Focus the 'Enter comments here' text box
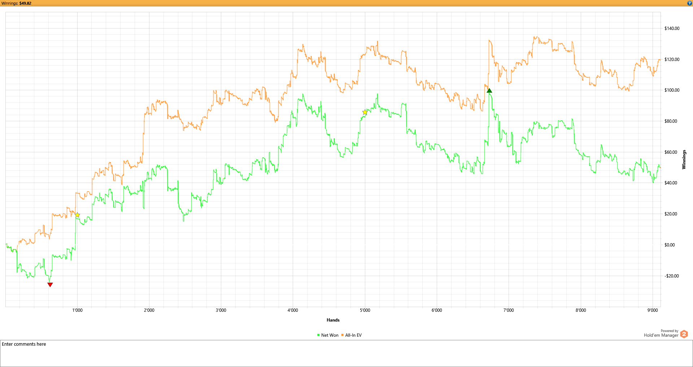Image resolution: width=693 pixels, height=367 pixels. coord(346,353)
